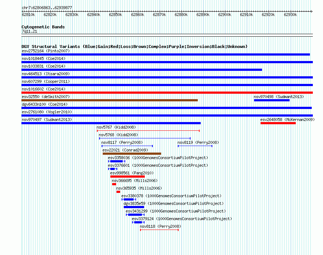Open nsv366695 (Mills2006) label
Image resolution: width=323 pixels, height=255 pixels.
click(135, 181)
